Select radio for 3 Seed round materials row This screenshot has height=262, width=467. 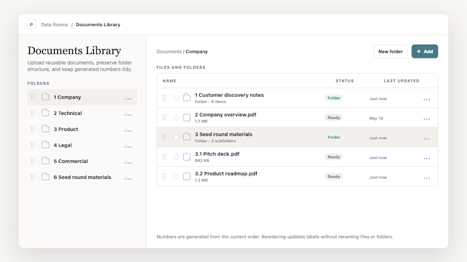click(x=176, y=137)
